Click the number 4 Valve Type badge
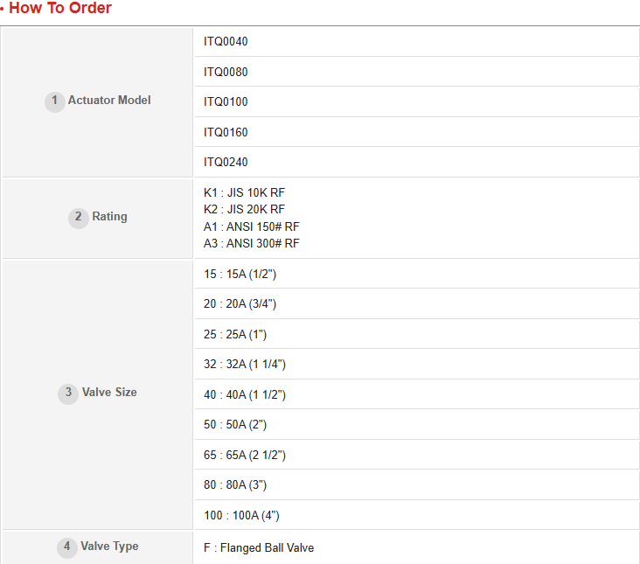 67,547
